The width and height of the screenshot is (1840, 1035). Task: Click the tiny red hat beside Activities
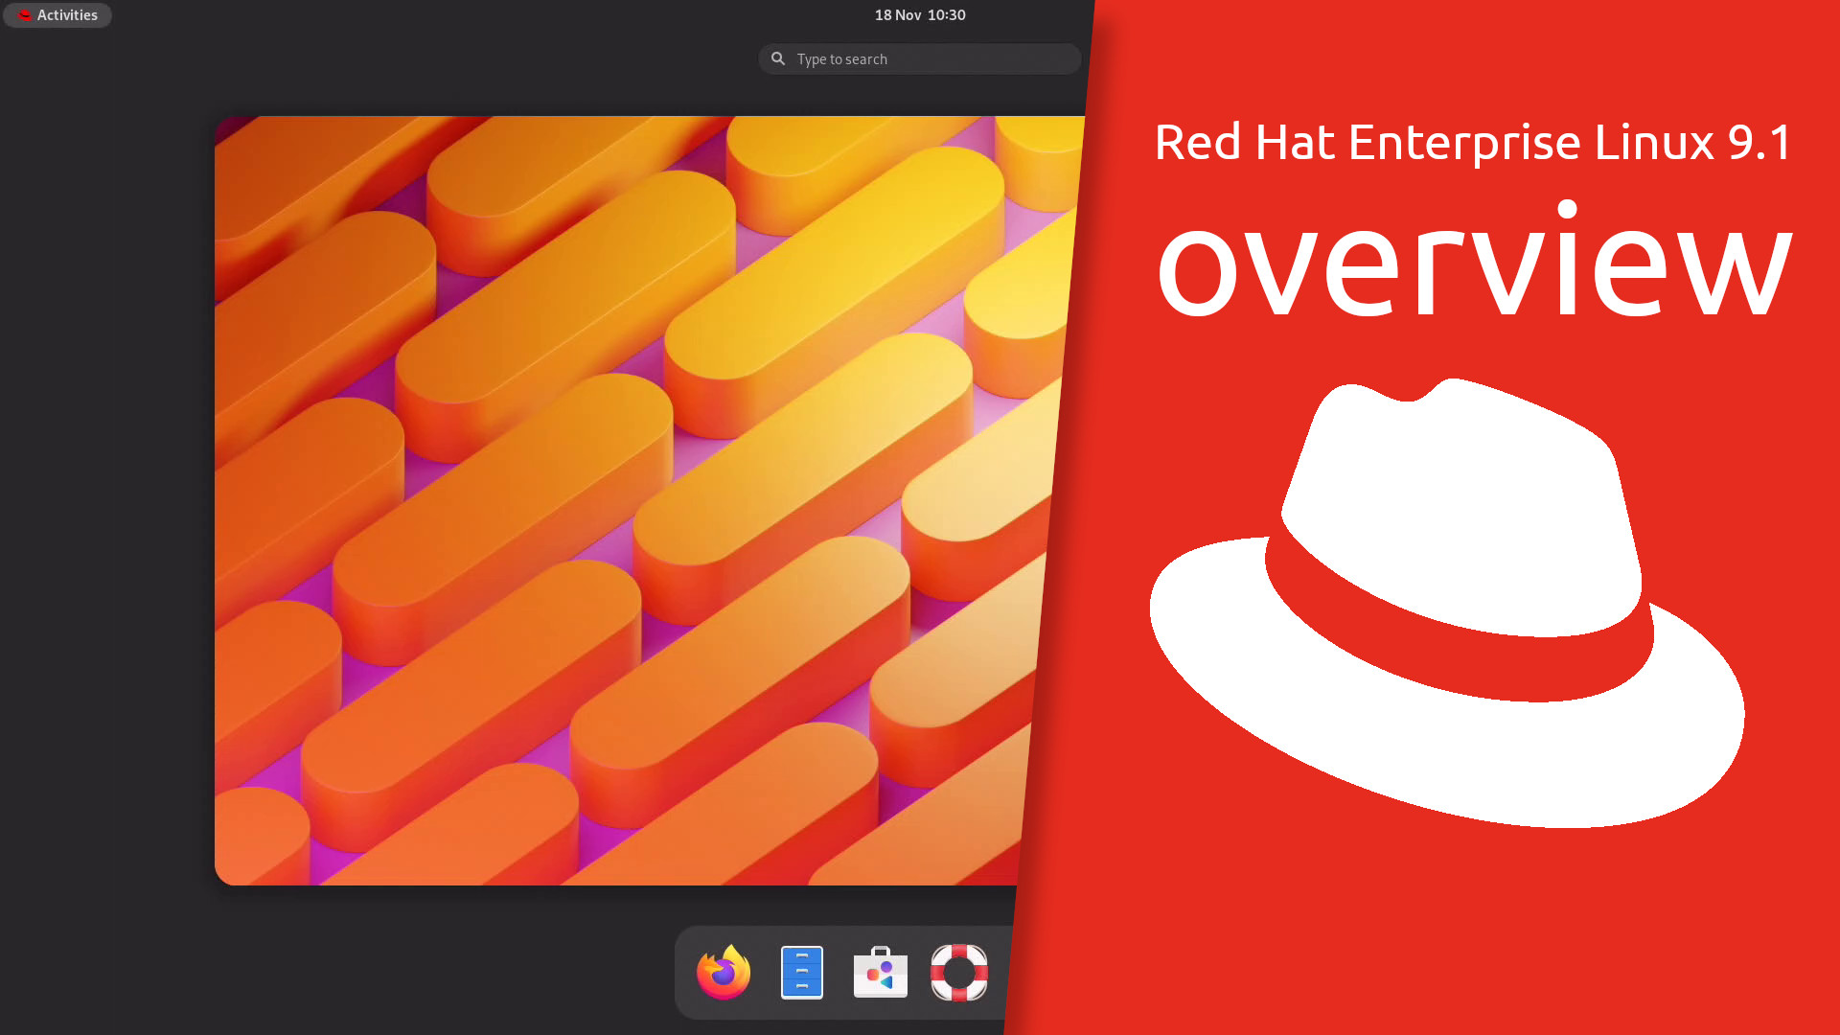[x=24, y=15]
